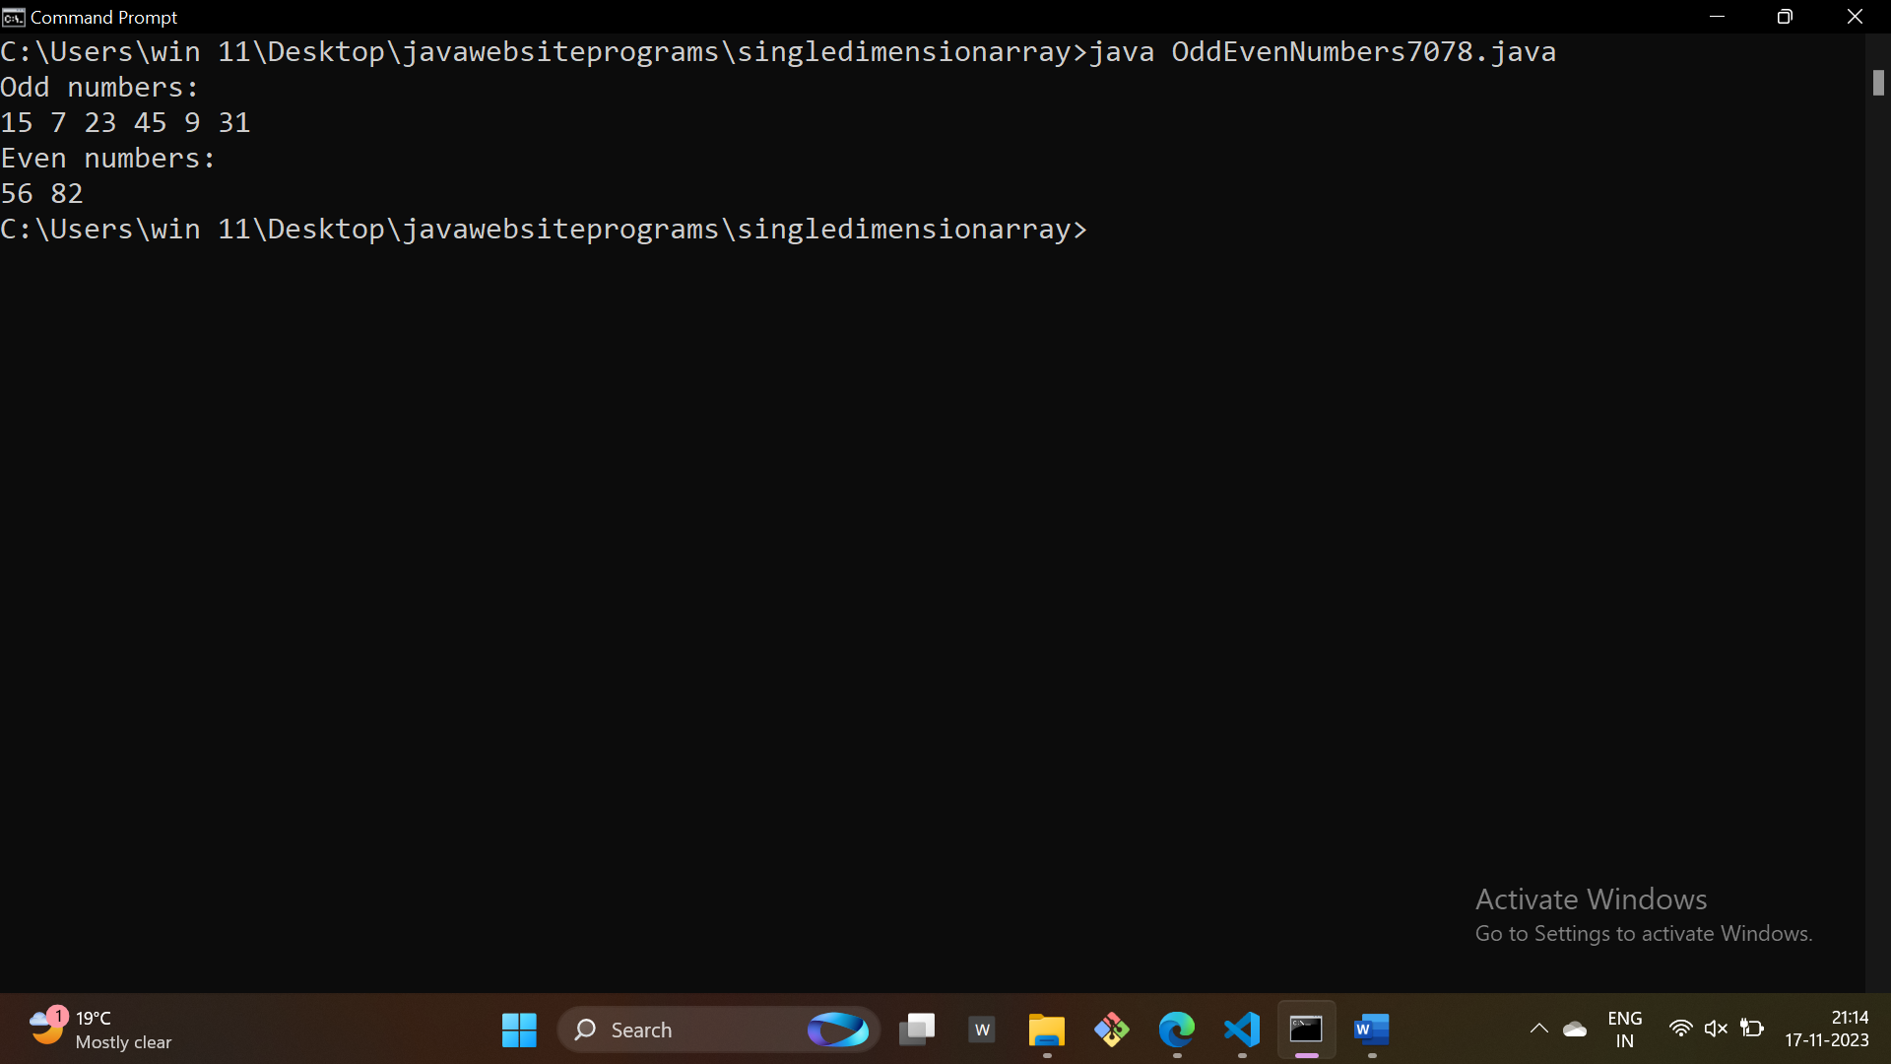Click the dark W app icon
This screenshot has width=1891, height=1064.
982,1030
